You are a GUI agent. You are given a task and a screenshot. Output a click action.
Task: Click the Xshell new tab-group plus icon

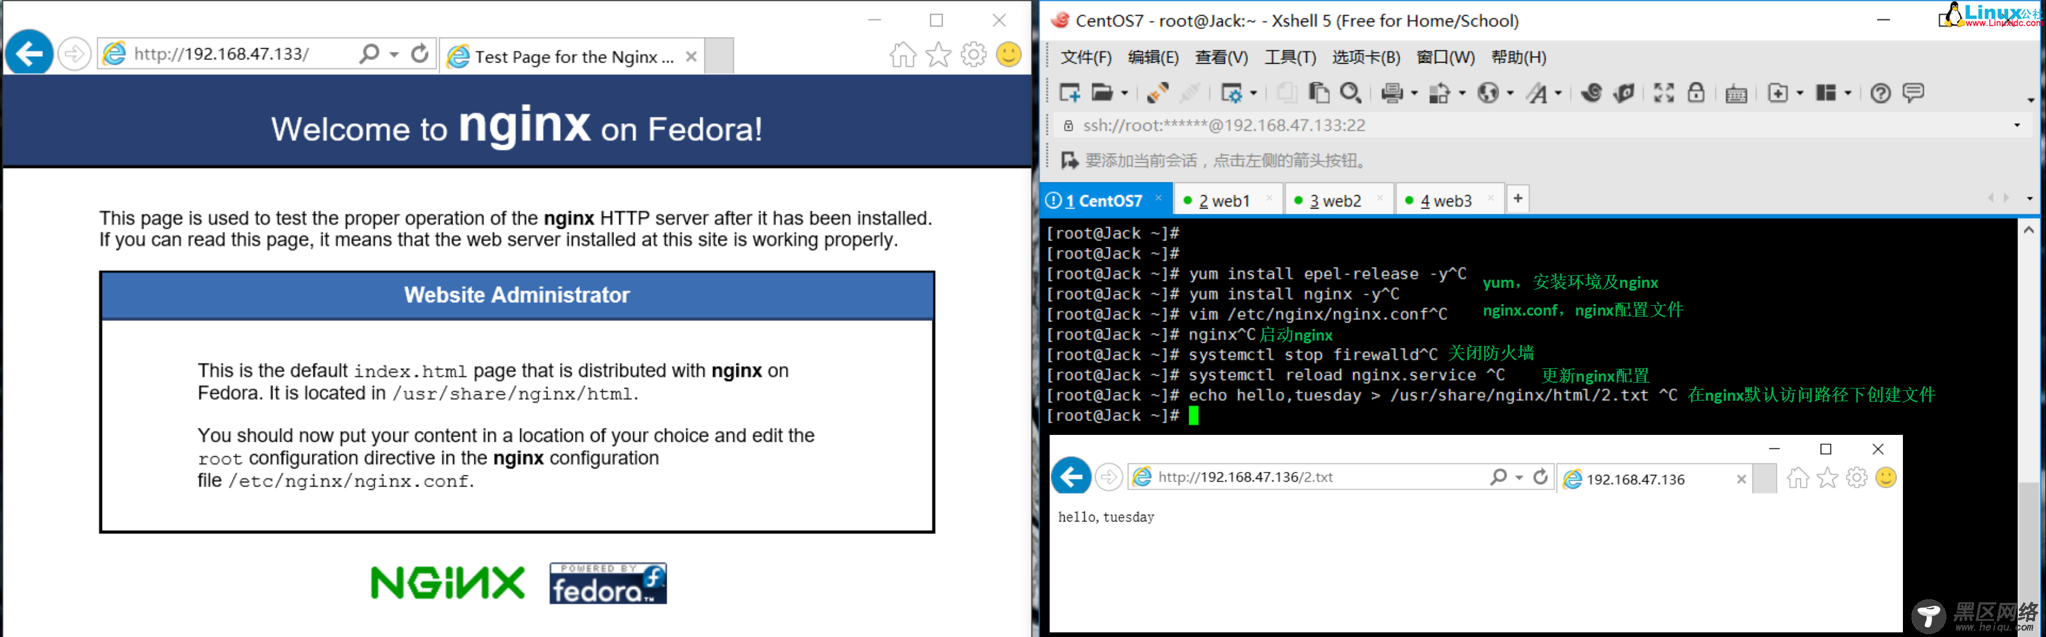tap(1778, 93)
